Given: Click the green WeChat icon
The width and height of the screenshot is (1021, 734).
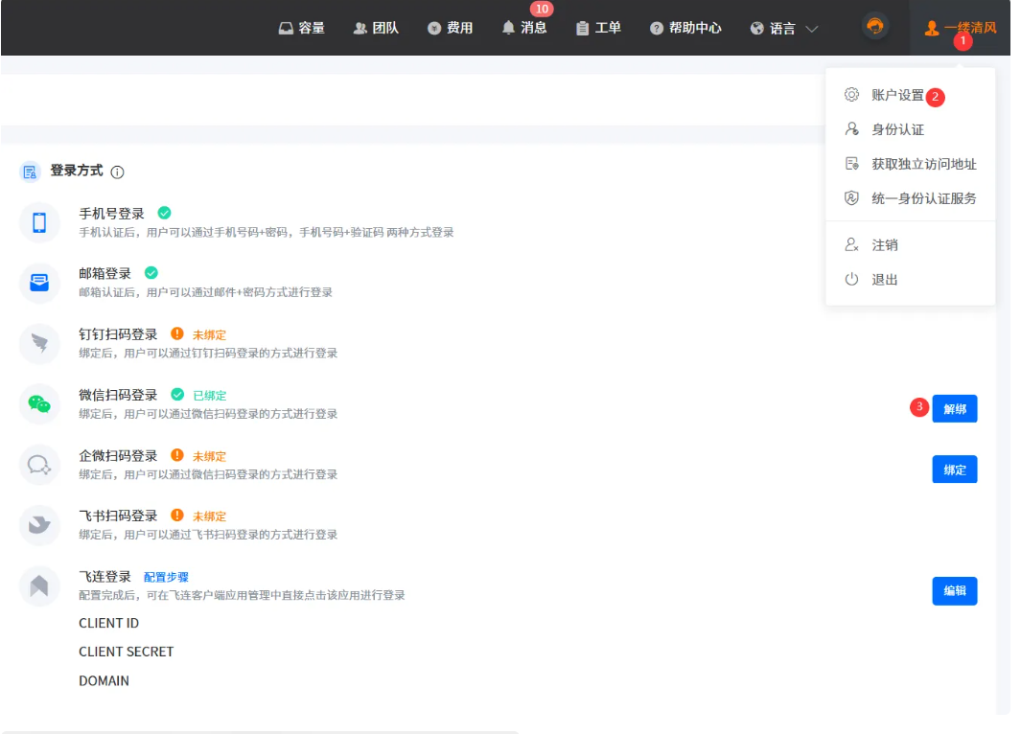Looking at the screenshot, I should (39, 403).
